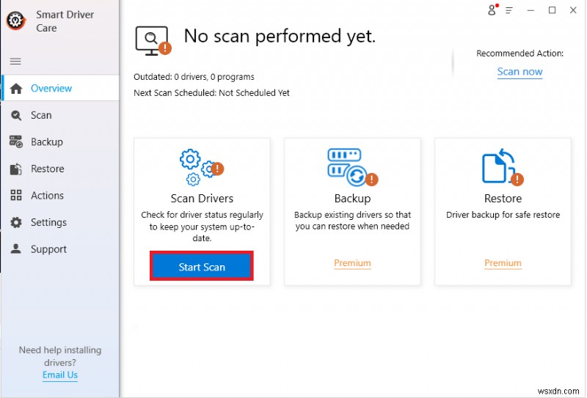The height and width of the screenshot is (398, 587).
Task: Open the Actions menu item
Action: [x=47, y=196]
